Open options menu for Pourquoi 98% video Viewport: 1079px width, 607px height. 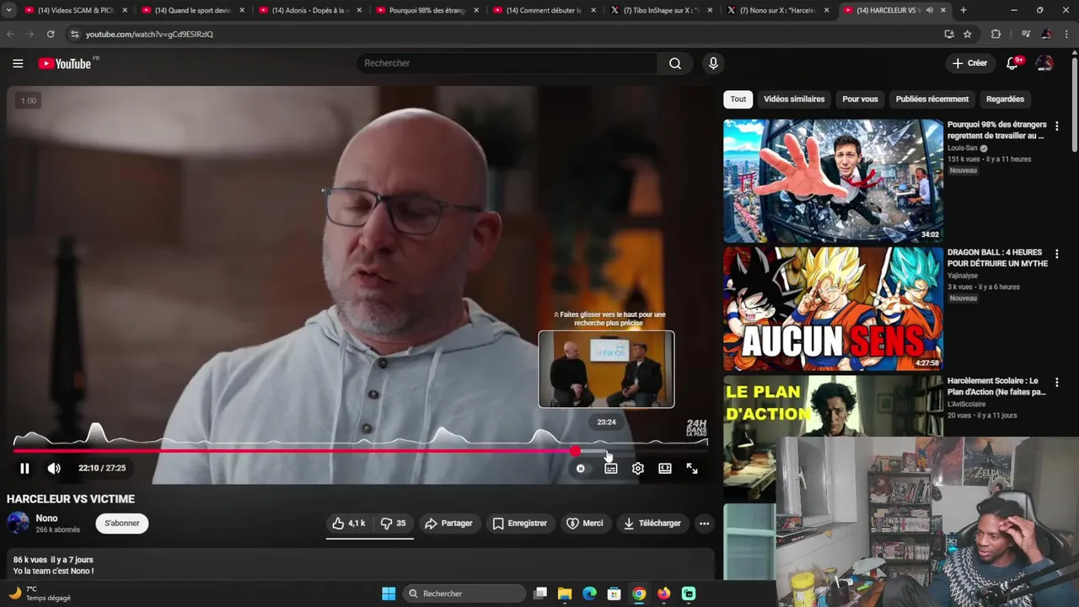(x=1056, y=126)
